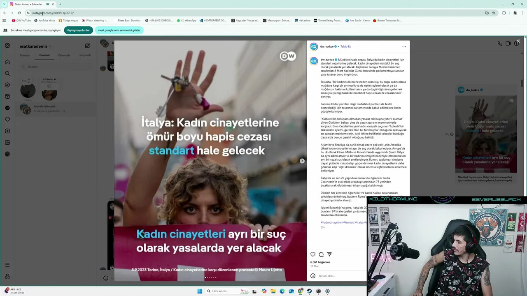The width and height of the screenshot is (527, 296).
Task: Open the YouTube Music bookmark
Action: click(x=44, y=20)
